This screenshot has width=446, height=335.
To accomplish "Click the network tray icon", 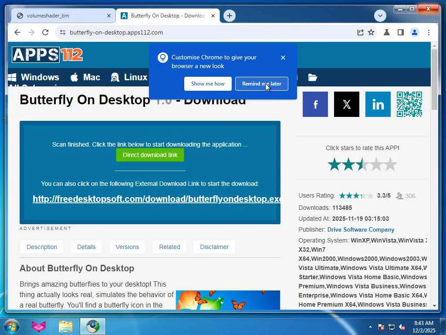I will [392, 327].
